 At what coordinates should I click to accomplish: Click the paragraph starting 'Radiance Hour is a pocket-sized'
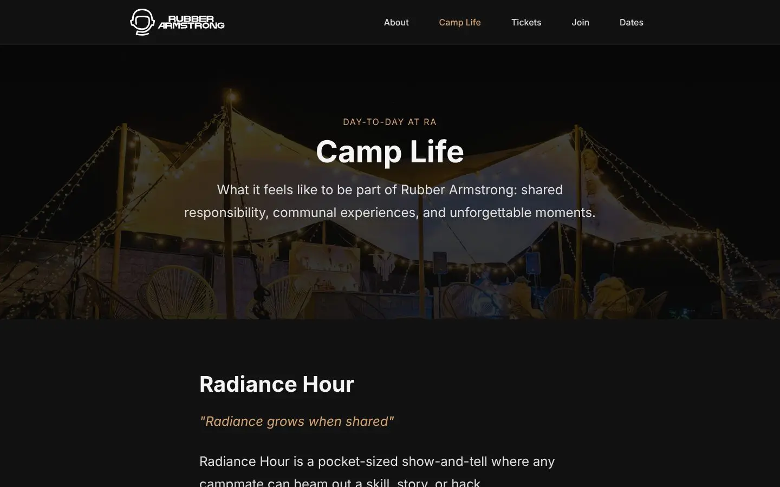(377, 472)
